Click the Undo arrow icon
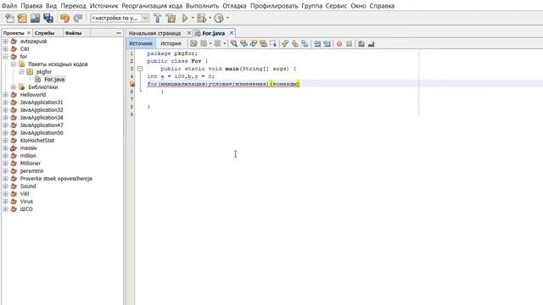 pyautogui.click(x=64, y=18)
